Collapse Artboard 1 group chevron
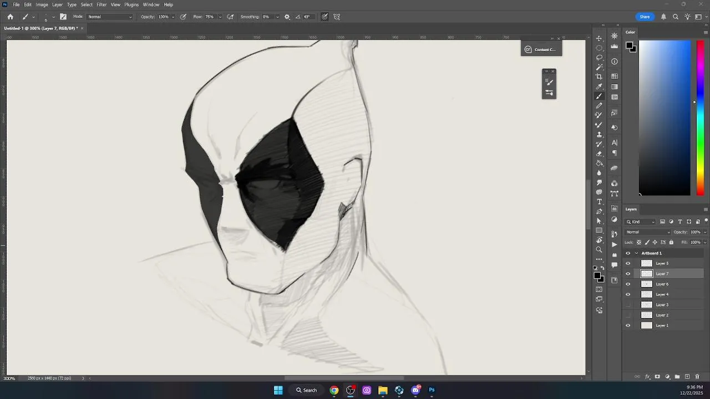 click(636, 253)
